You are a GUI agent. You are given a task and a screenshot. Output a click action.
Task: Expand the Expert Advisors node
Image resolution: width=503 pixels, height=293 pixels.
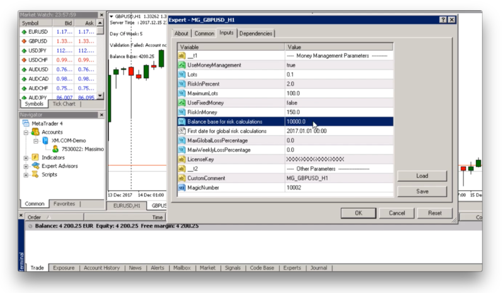(x=26, y=166)
